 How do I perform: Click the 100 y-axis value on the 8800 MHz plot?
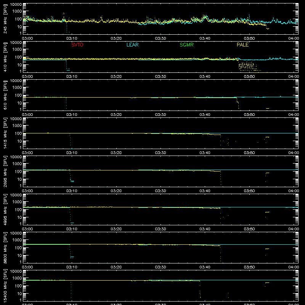point(18,248)
